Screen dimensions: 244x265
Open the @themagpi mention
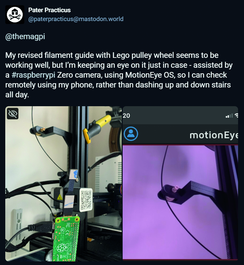(25, 36)
